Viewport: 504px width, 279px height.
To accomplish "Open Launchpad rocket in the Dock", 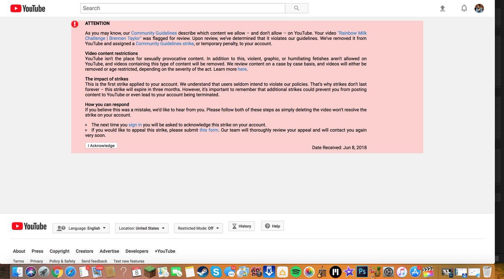I will pos(44,272).
